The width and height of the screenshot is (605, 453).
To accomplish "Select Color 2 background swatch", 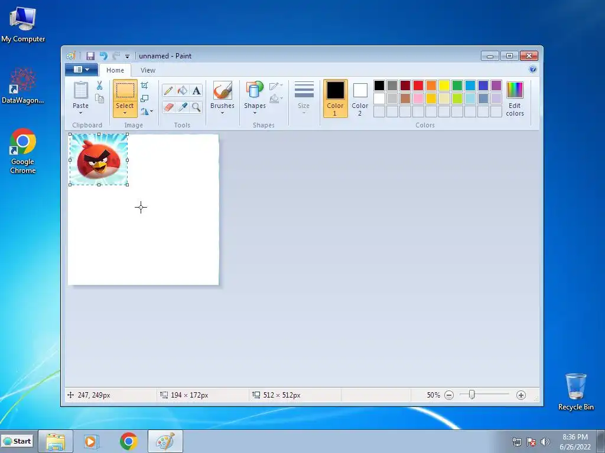I will click(360, 99).
